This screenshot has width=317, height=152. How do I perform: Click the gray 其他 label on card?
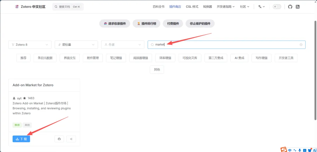tap(27, 125)
